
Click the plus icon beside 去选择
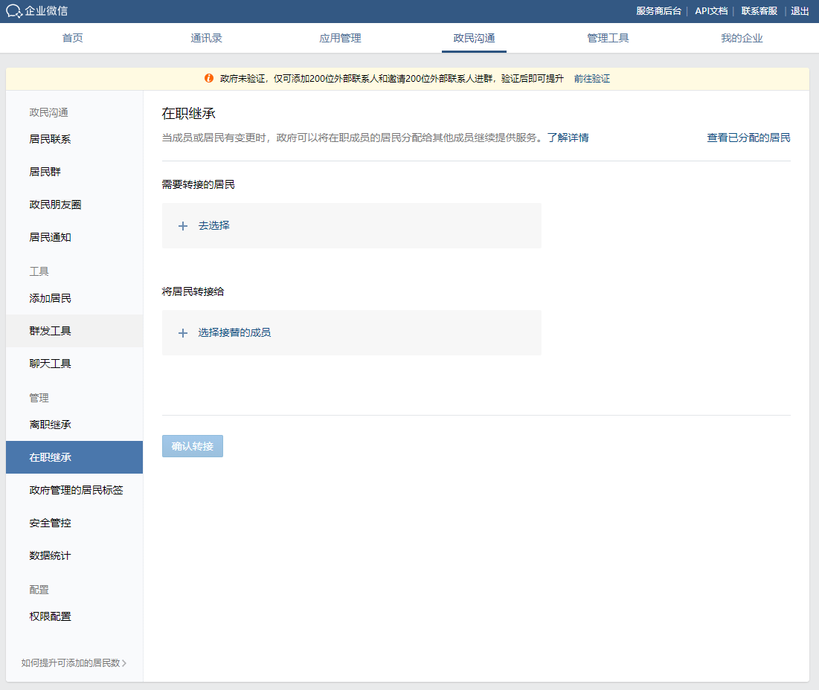tap(183, 226)
